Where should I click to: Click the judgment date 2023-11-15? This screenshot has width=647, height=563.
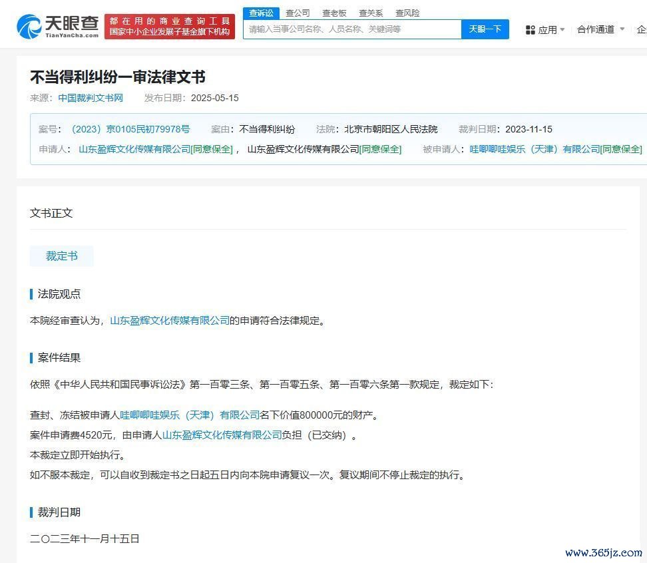529,129
